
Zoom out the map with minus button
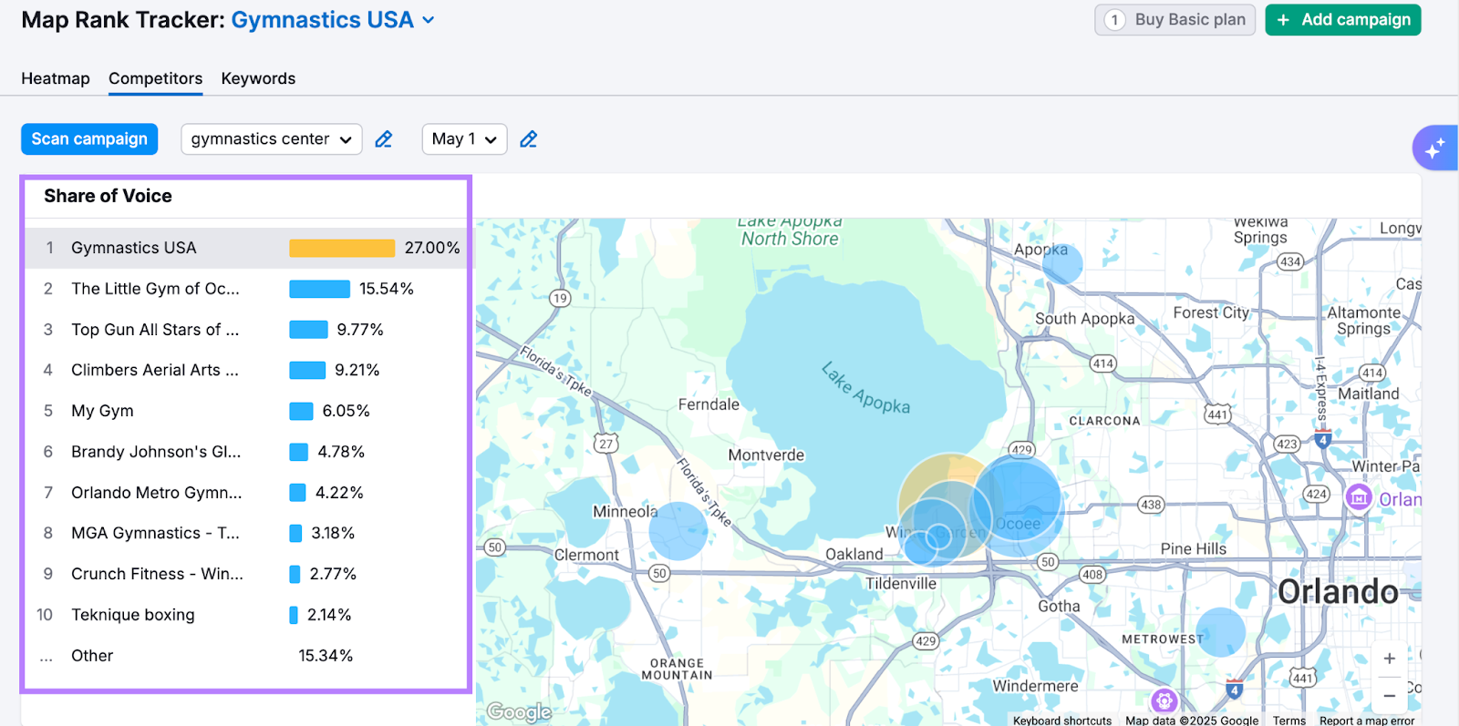pos(1389,695)
